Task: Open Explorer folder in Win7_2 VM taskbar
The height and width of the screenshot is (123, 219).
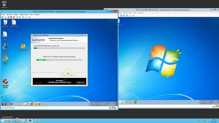Action: (x=122, y=102)
